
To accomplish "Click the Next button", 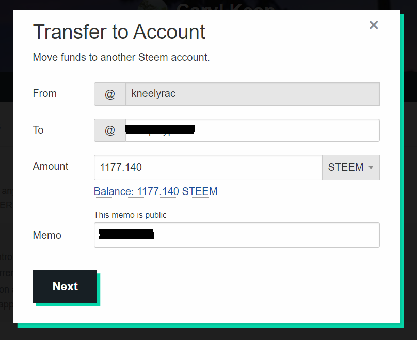I will pyautogui.click(x=65, y=286).
